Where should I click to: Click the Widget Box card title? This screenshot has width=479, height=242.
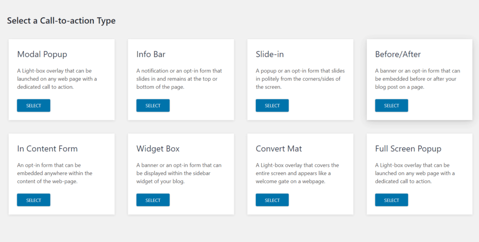tap(158, 149)
